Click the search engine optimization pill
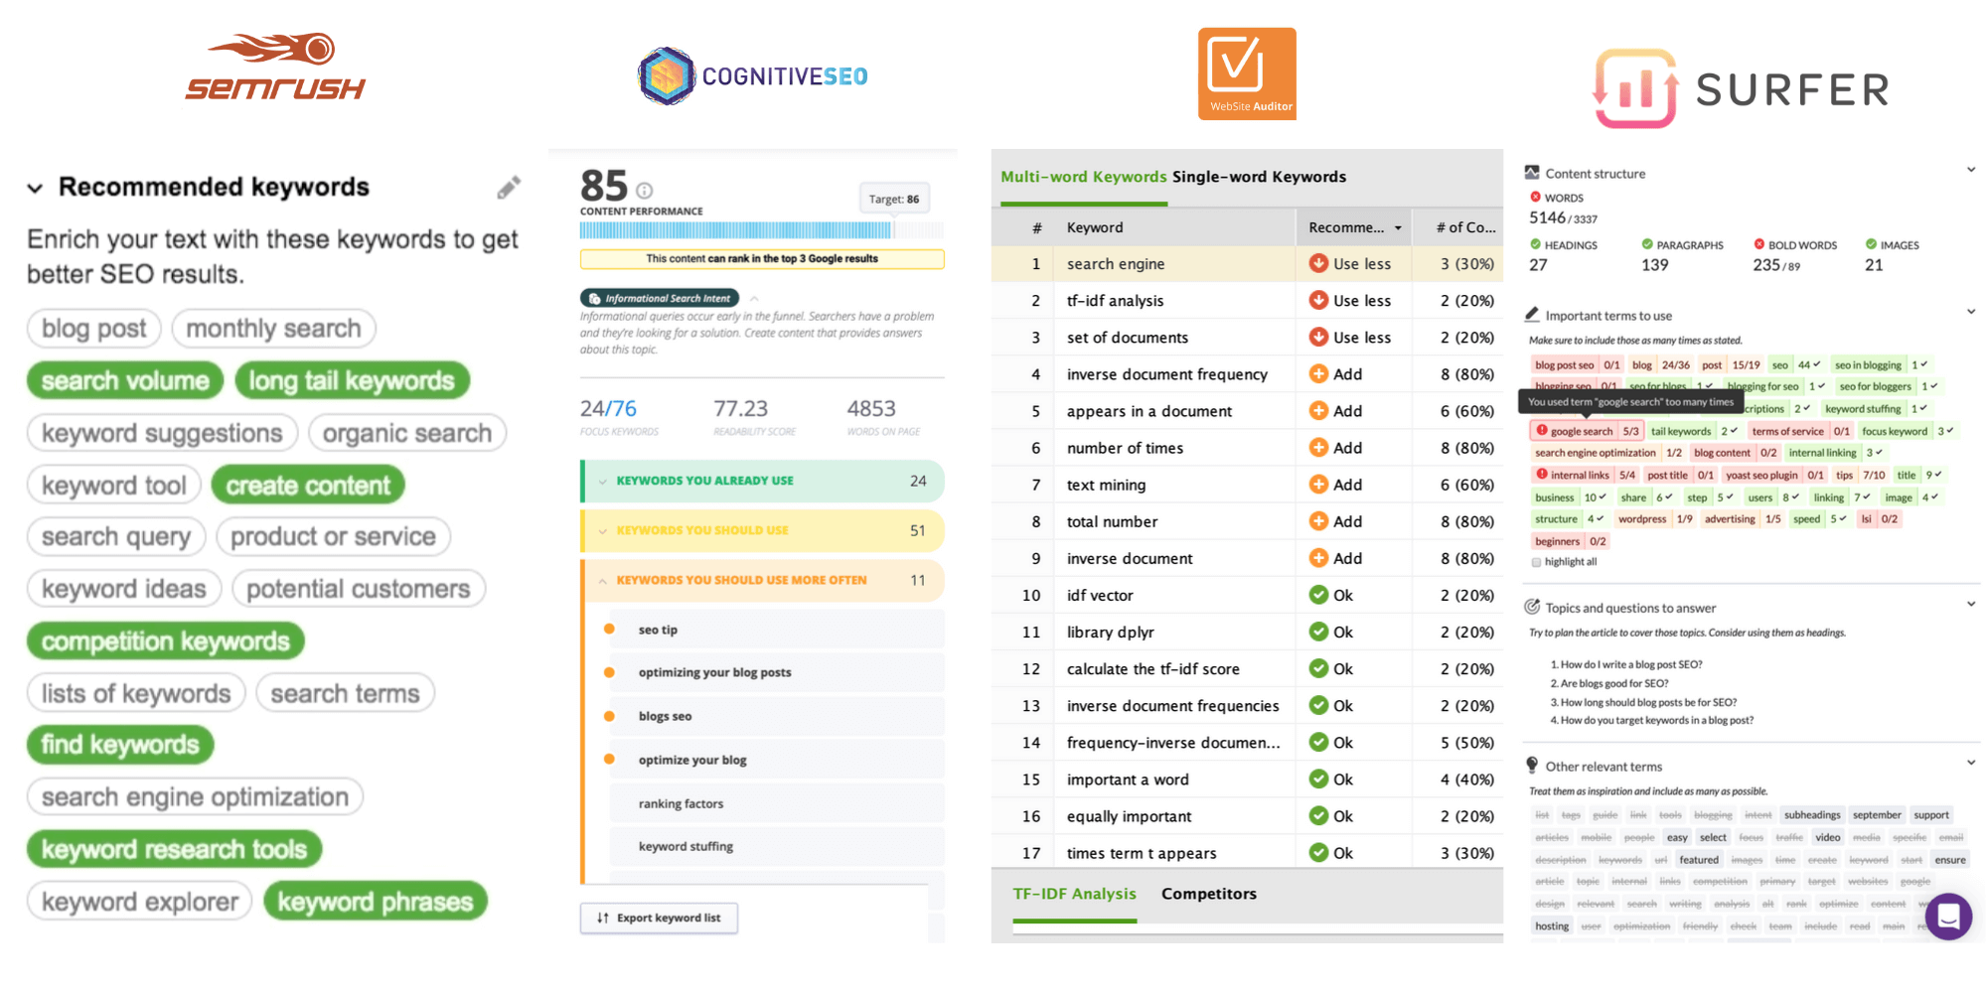 pos(195,796)
